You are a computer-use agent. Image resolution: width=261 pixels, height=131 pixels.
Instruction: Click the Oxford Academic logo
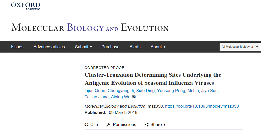click(25, 6)
